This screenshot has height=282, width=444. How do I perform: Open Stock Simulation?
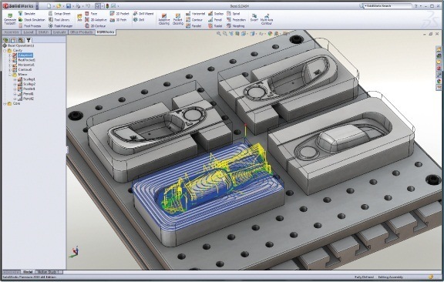click(x=32, y=19)
